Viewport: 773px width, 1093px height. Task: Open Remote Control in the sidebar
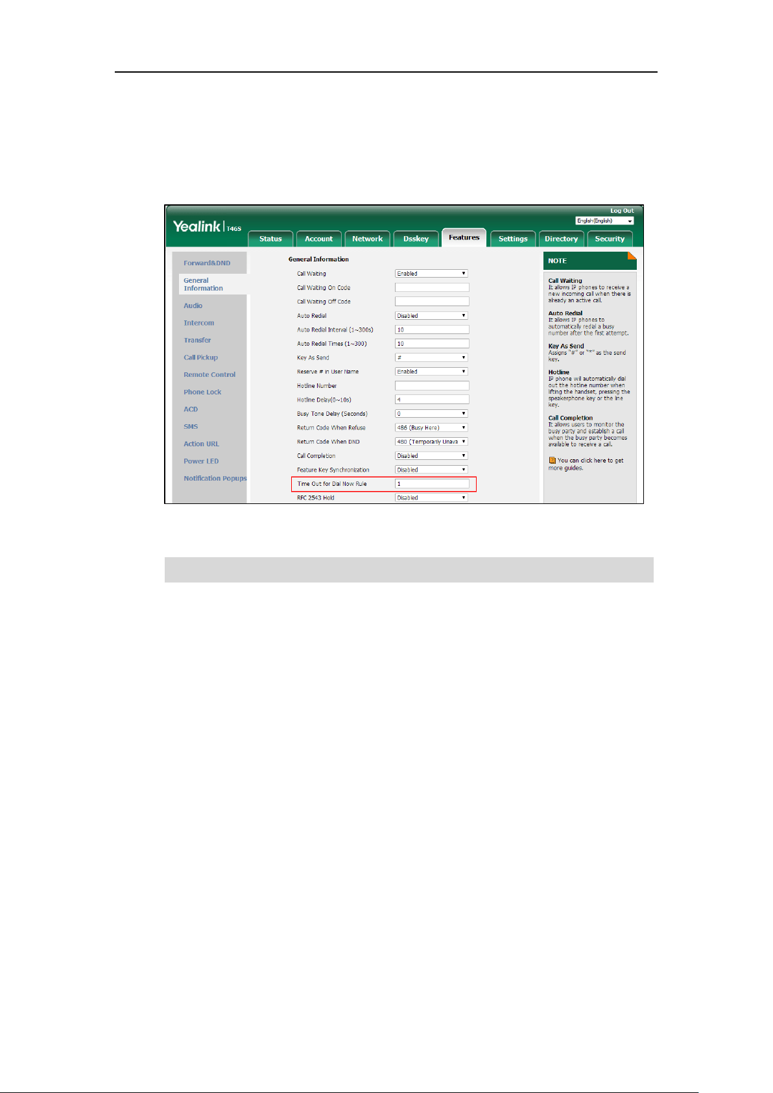[x=209, y=375]
